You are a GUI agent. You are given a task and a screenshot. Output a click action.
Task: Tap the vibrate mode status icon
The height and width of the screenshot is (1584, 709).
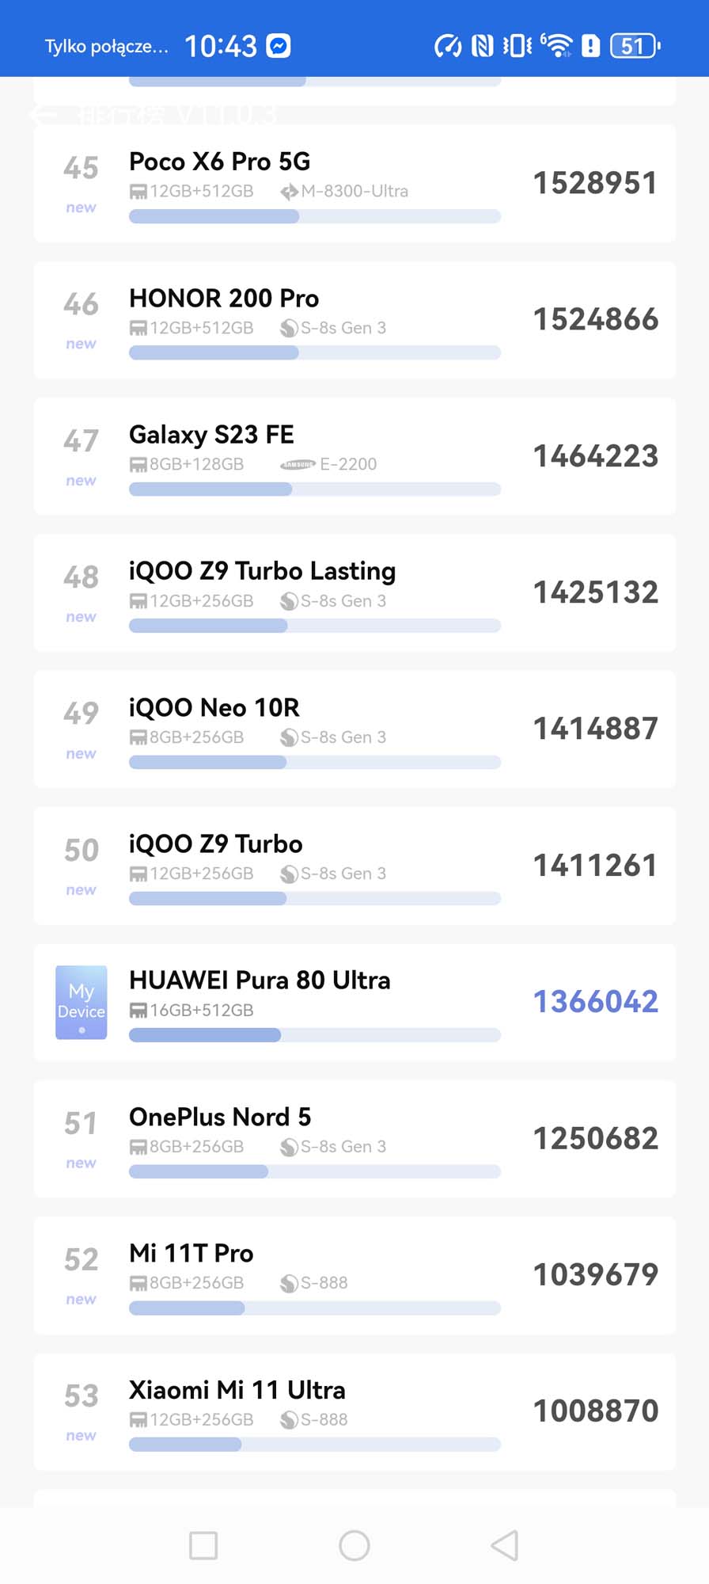click(518, 46)
